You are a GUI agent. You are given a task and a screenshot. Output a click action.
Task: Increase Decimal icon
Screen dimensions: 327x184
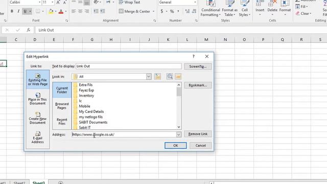pyautogui.click(x=188, y=11)
